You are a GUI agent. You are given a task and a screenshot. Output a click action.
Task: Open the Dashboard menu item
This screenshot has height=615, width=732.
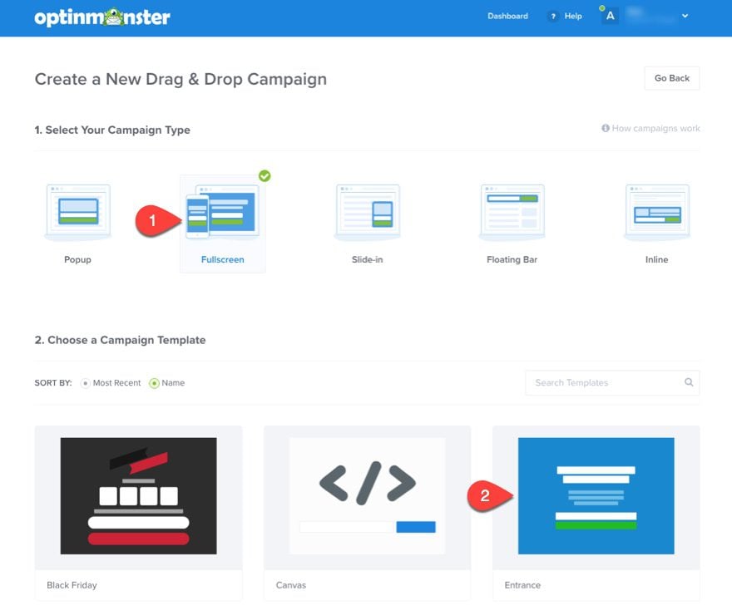(x=507, y=16)
